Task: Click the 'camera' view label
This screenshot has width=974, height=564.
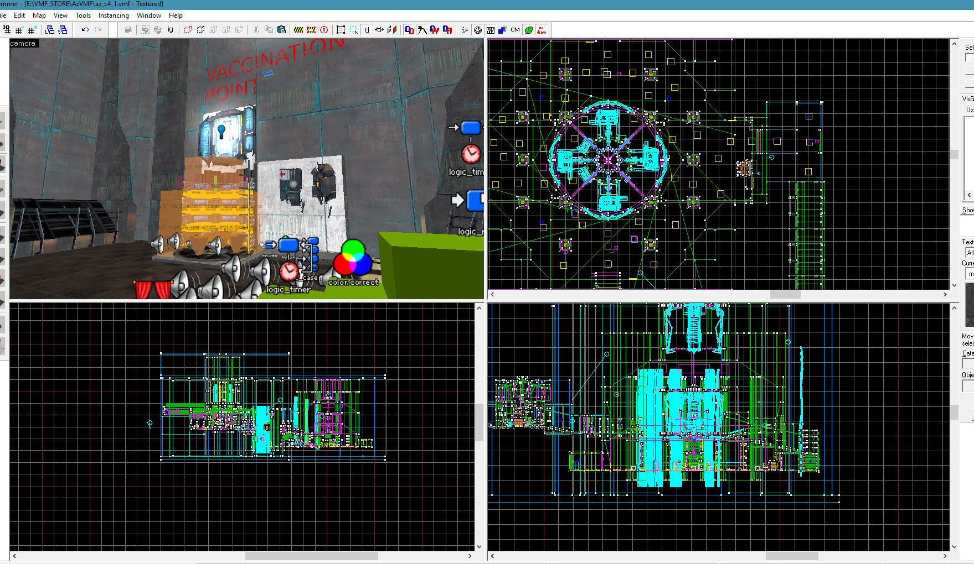Action: click(23, 43)
